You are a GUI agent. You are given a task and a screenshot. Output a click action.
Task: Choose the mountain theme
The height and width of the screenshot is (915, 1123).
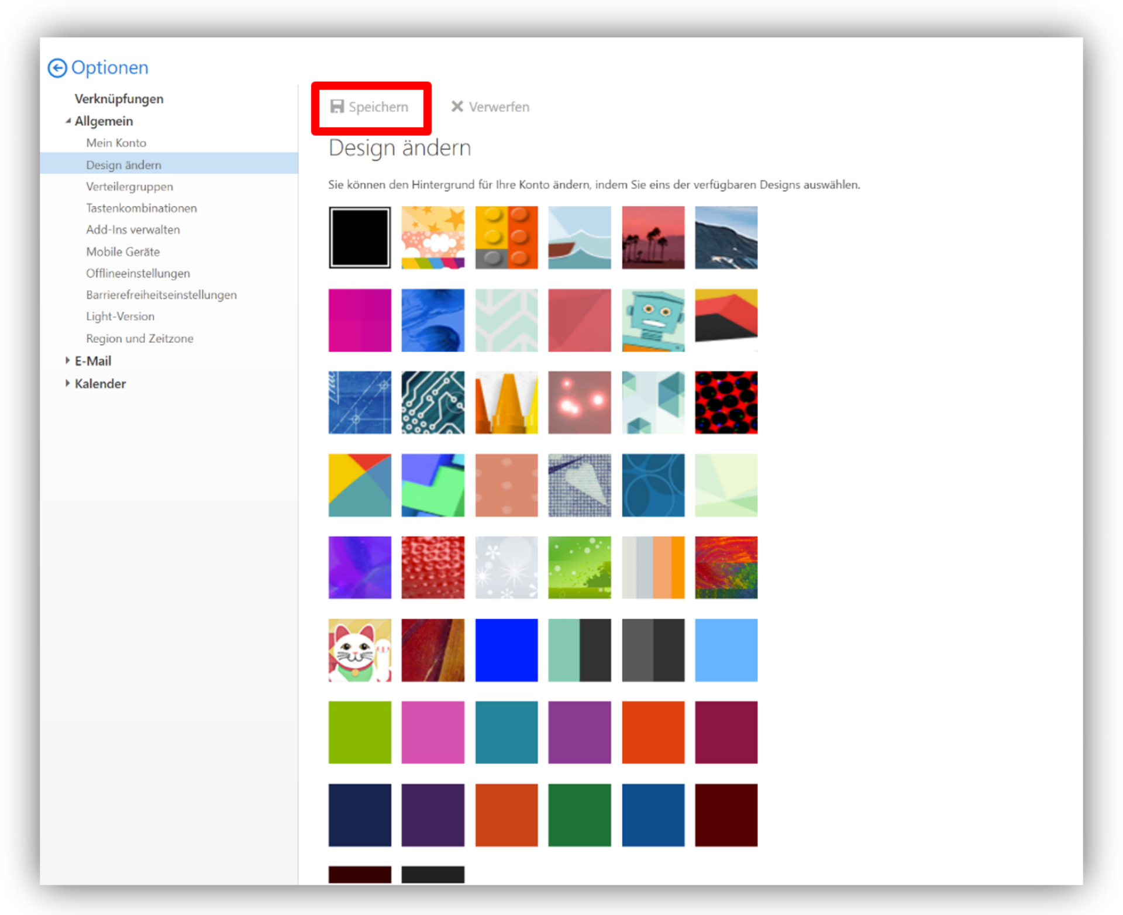(726, 238)
